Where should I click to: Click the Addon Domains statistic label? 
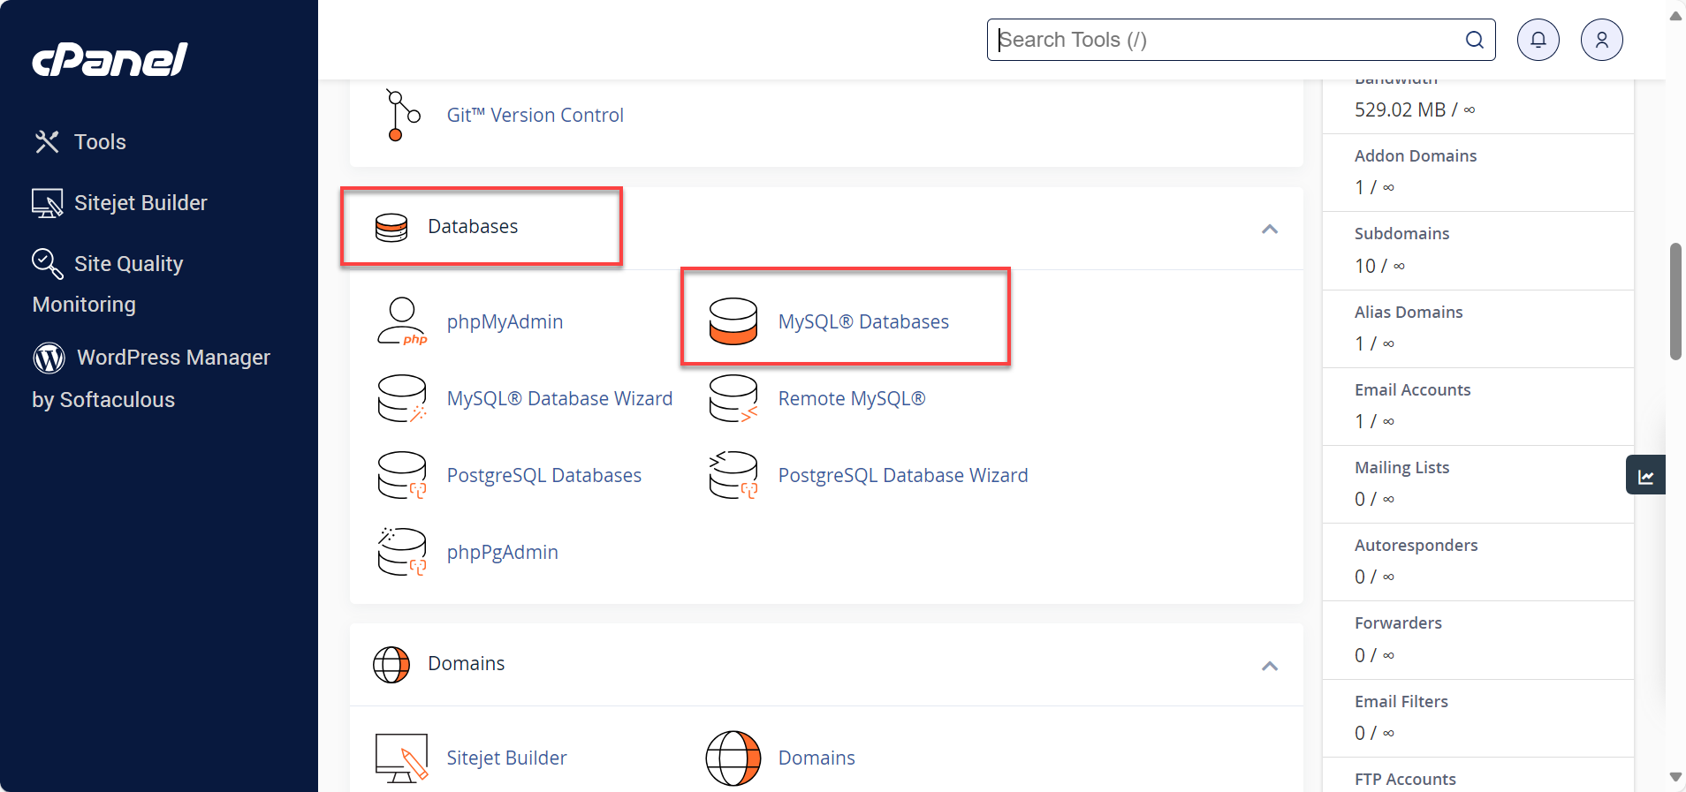pyautogui.click(x=1416, y=155)
